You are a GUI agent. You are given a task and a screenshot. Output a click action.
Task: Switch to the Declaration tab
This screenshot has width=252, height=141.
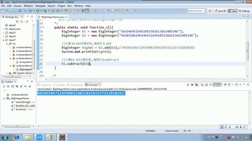[75, 85]
